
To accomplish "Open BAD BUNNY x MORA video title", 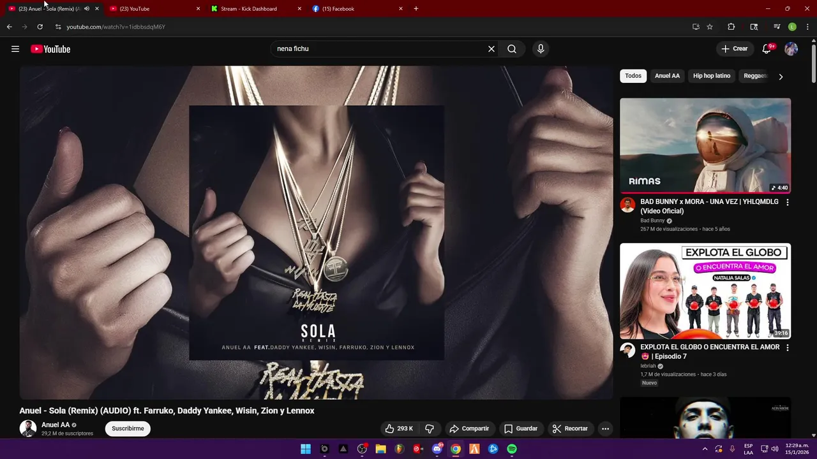I will [709, 206].
